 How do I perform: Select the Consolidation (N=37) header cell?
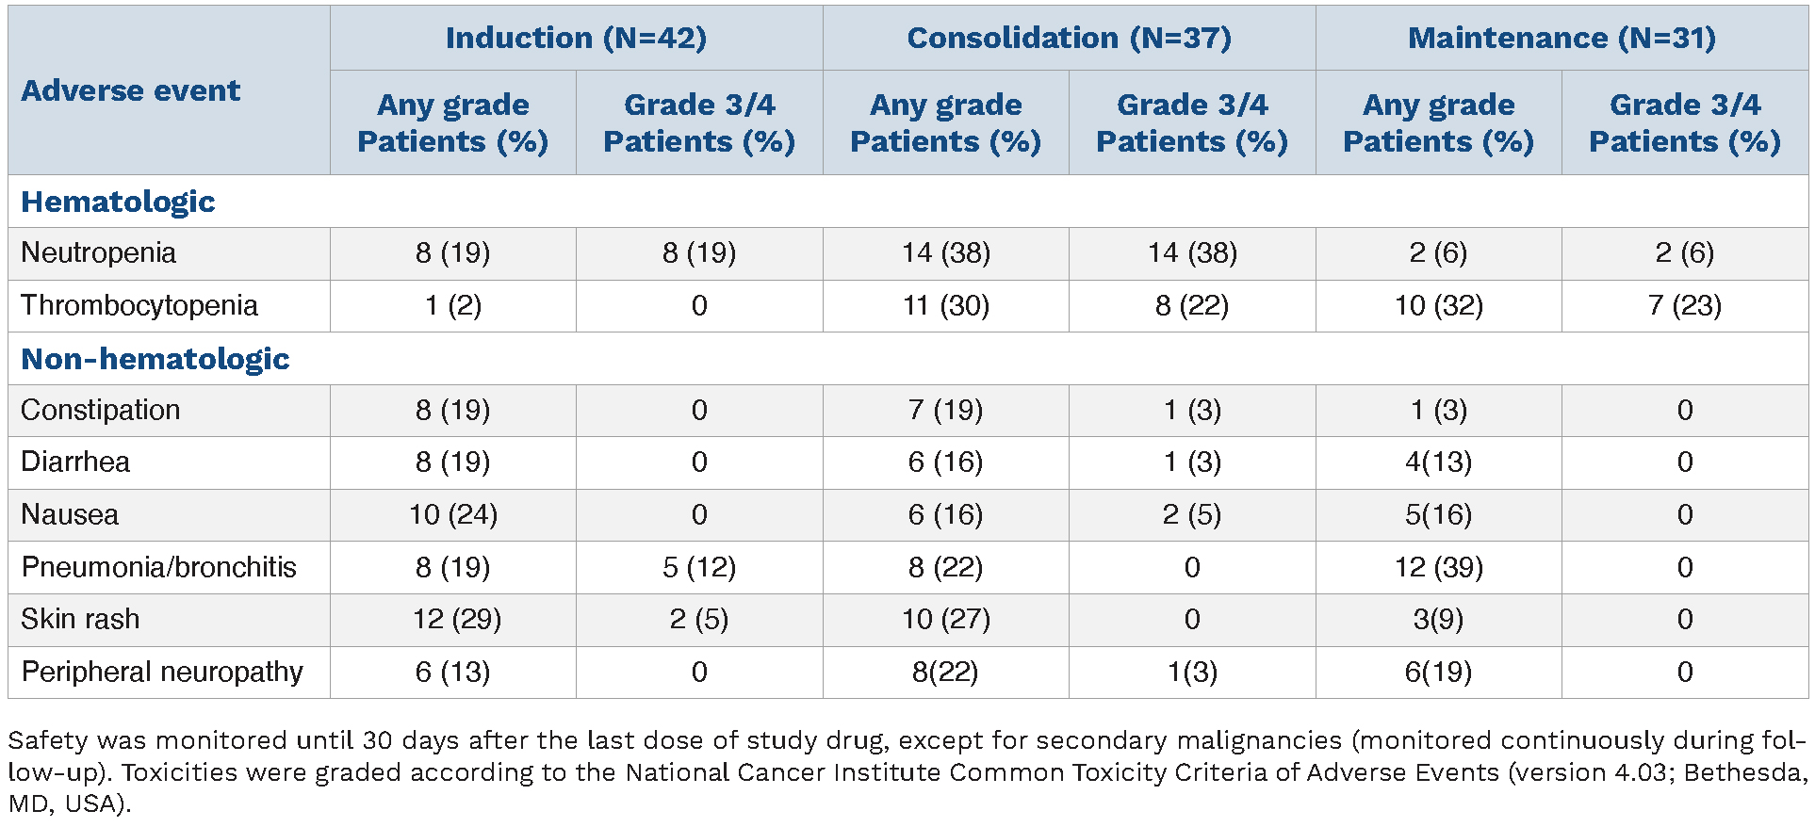point(1069,38)
